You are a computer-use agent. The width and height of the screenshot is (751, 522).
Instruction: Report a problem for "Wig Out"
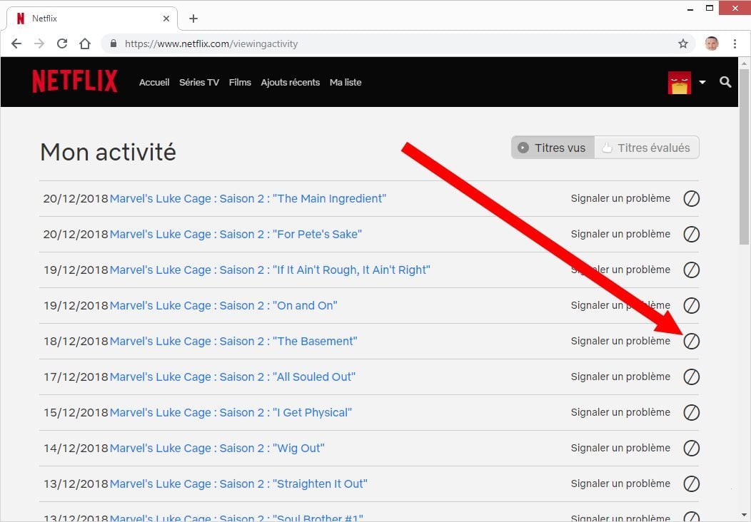[620, 448]
